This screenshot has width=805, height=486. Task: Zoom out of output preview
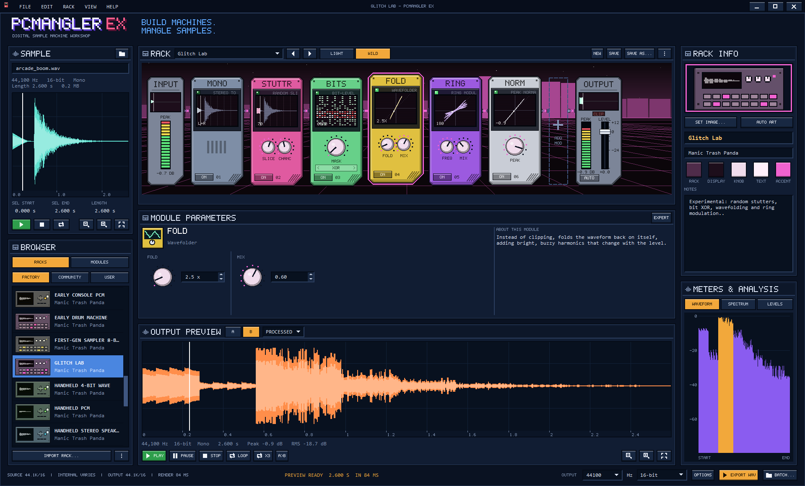(628, 456)
